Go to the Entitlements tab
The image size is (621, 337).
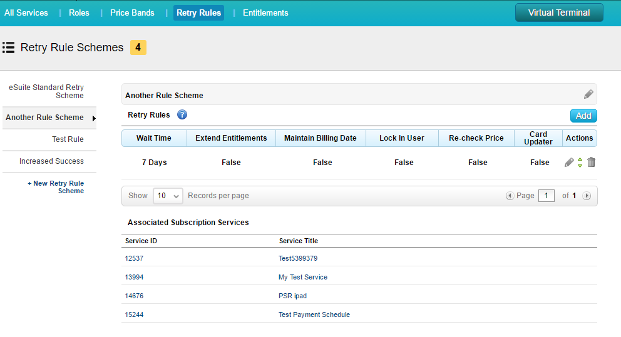265,13
